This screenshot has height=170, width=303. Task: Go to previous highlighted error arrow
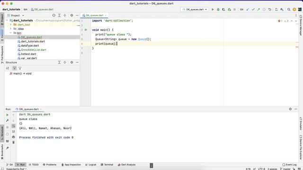[x=292, y=21]
